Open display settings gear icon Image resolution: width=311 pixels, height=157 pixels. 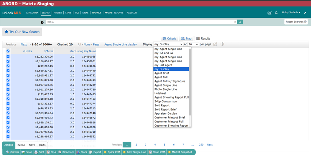(222, 44)
